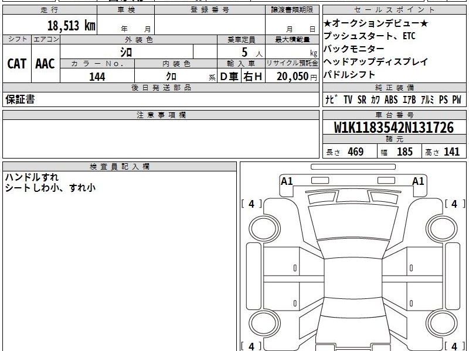Select the バックモニター line

(x=354, y=49)
